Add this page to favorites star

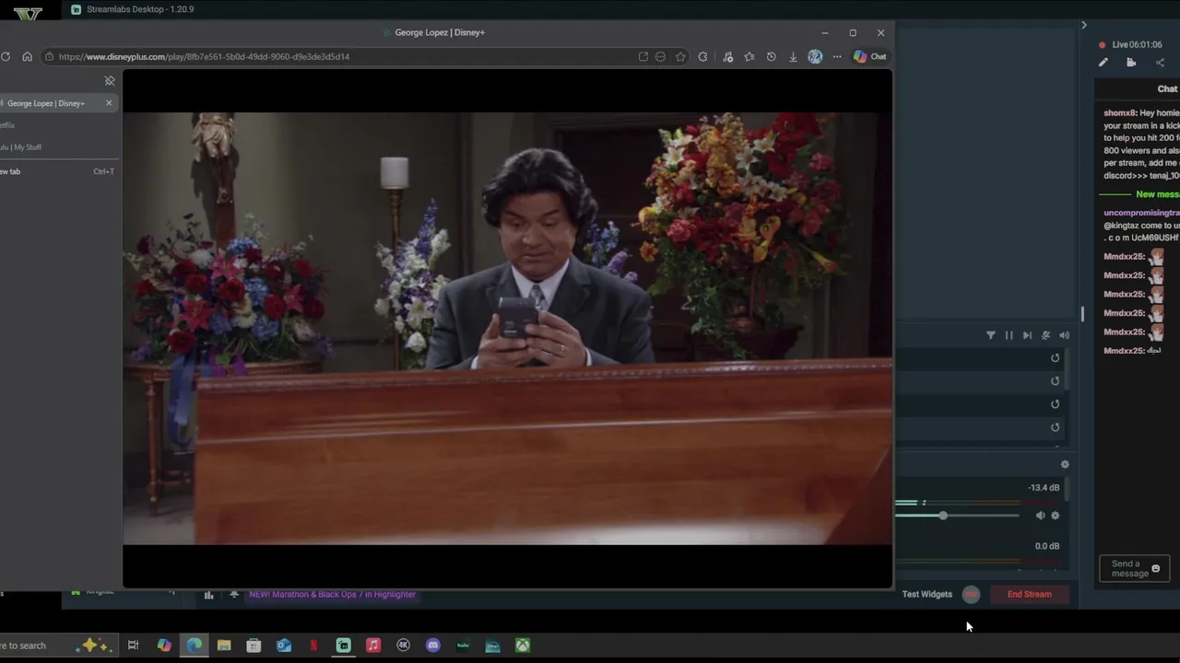click(680, 56)
